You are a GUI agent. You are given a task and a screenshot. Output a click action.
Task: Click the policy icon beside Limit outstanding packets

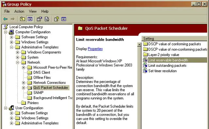[145, 65]
